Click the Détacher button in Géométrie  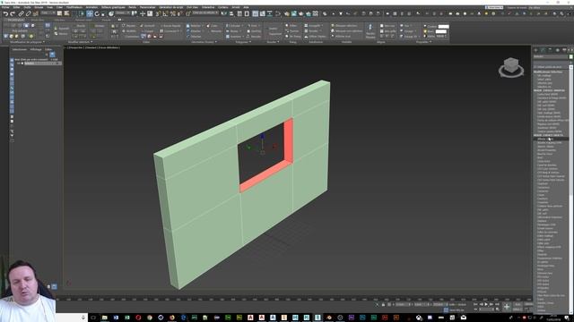click(x=194, y=37)
